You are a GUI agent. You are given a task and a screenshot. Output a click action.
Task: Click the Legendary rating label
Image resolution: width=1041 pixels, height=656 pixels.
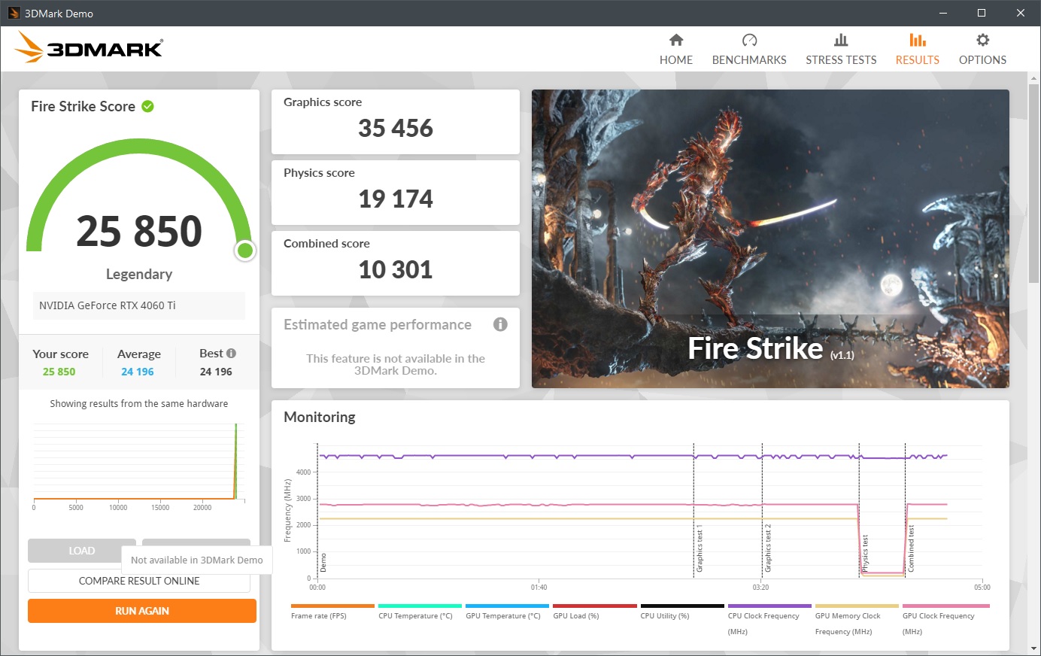(x=139, y=274)
